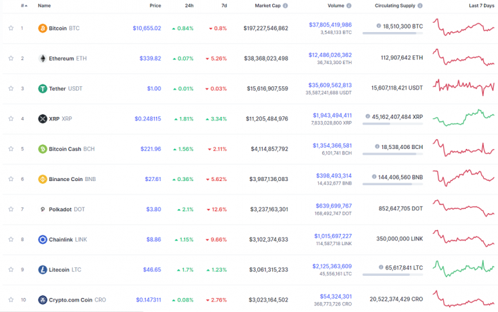Viewport: 498px width, 312px height.
Task: Sort table by rank # column
Action: click(x=24, y=6)
